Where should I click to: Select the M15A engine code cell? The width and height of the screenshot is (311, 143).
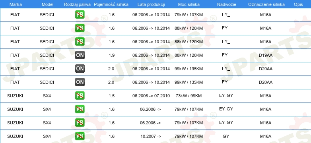pos(266,96)
